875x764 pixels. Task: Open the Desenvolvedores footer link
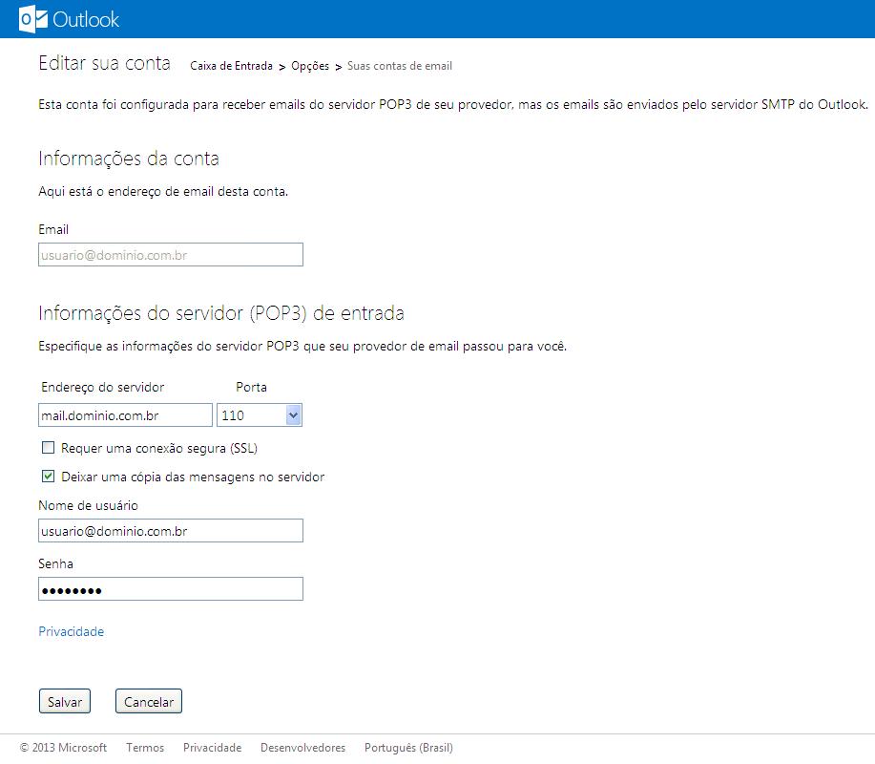coord(303,747)
